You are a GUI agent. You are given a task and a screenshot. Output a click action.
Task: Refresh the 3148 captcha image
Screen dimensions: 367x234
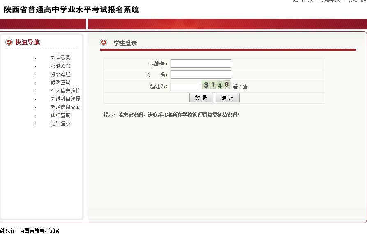[216, 85]
